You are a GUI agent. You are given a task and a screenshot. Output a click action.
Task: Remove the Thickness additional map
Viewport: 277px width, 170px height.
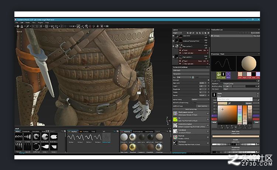pyautogui.click(x=208, y=143)
